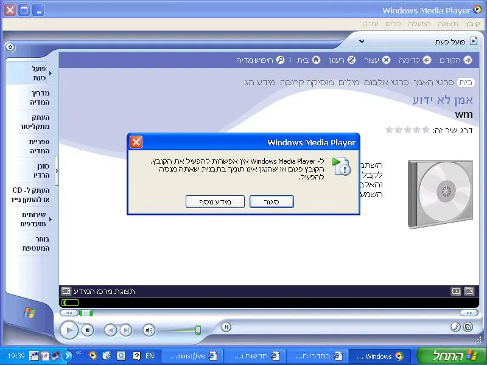The image size is (487, 365).
Task: Click the media search magnifier icon
Action: 280,60
